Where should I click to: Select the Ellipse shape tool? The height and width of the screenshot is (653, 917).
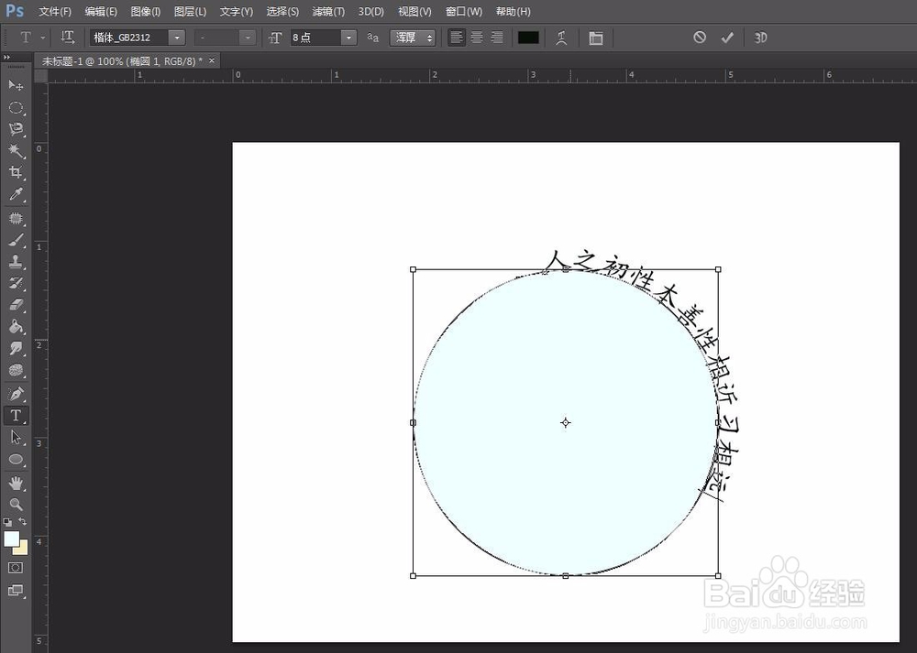point(16,460)
